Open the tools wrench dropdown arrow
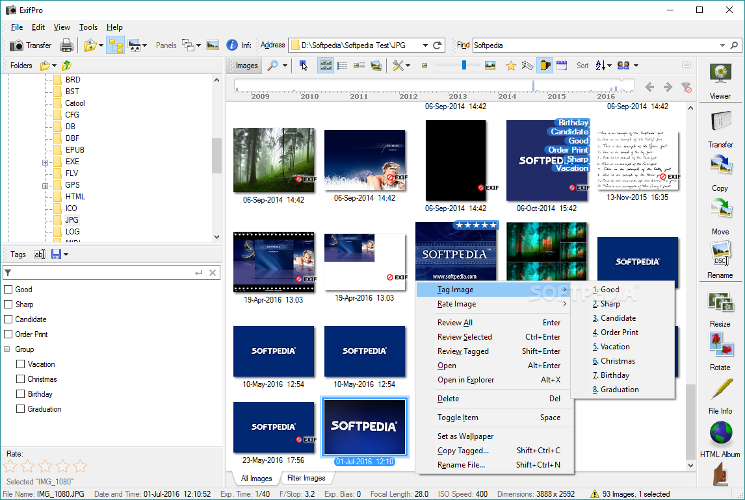745x500 pixels. click(408, 66)
